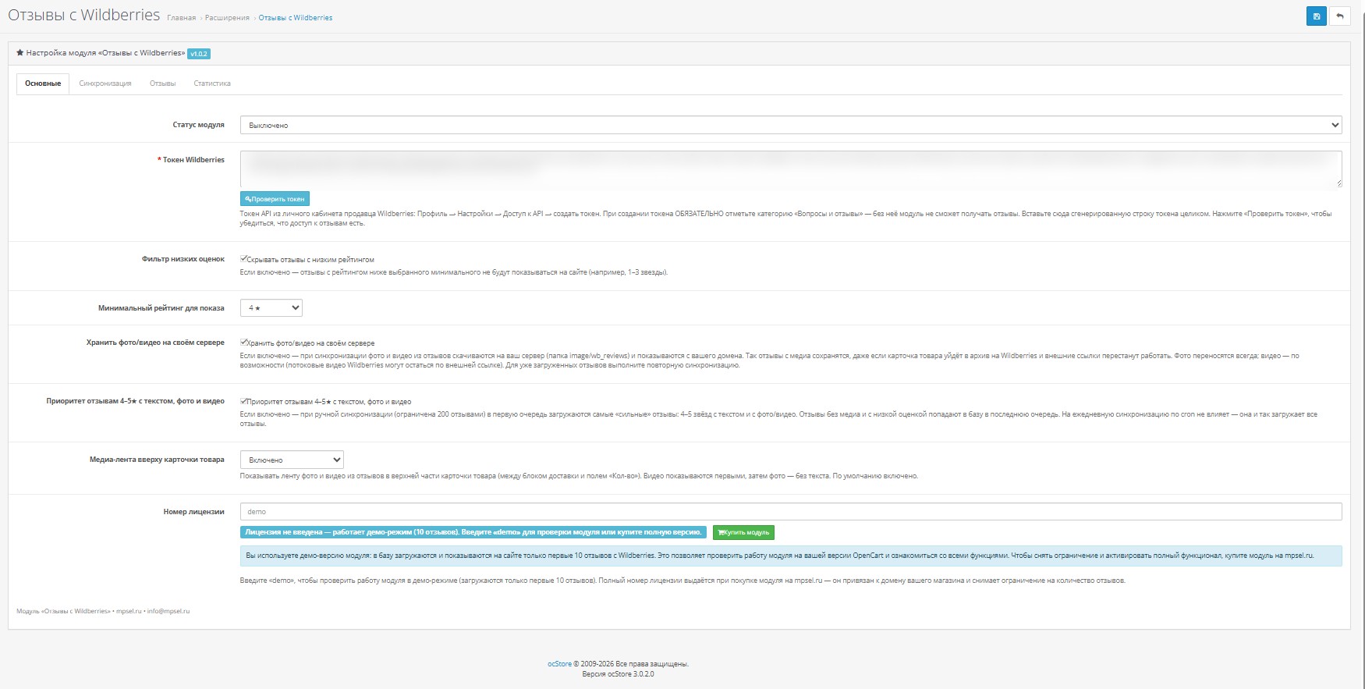Switch to the Отзывы tab
Image resolution: width=1365 pixels, height=689 pixels.
tap(162, 83)
